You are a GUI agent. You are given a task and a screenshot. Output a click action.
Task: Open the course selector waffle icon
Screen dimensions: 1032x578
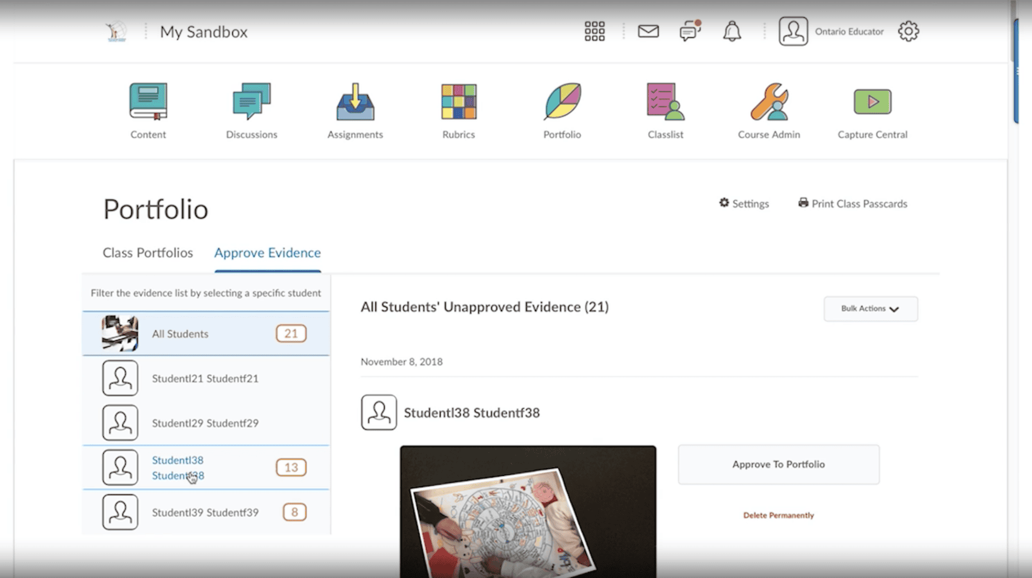594,31
